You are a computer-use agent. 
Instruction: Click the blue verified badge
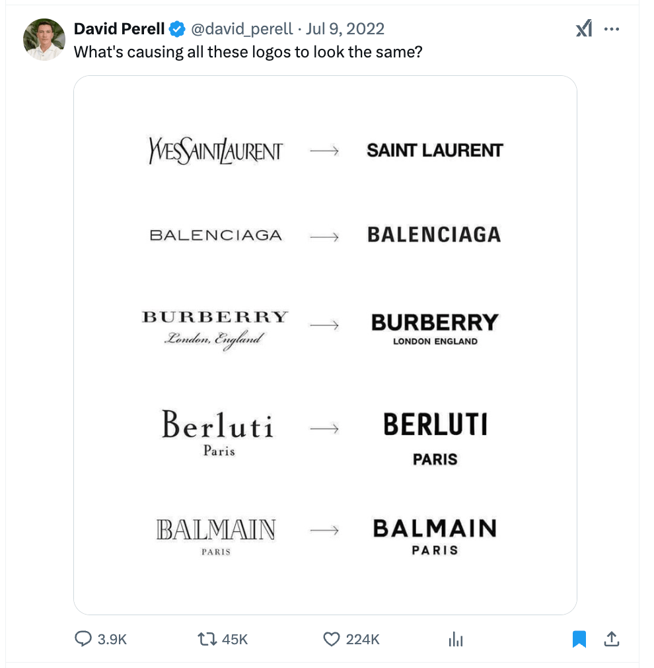pos(177,29)
